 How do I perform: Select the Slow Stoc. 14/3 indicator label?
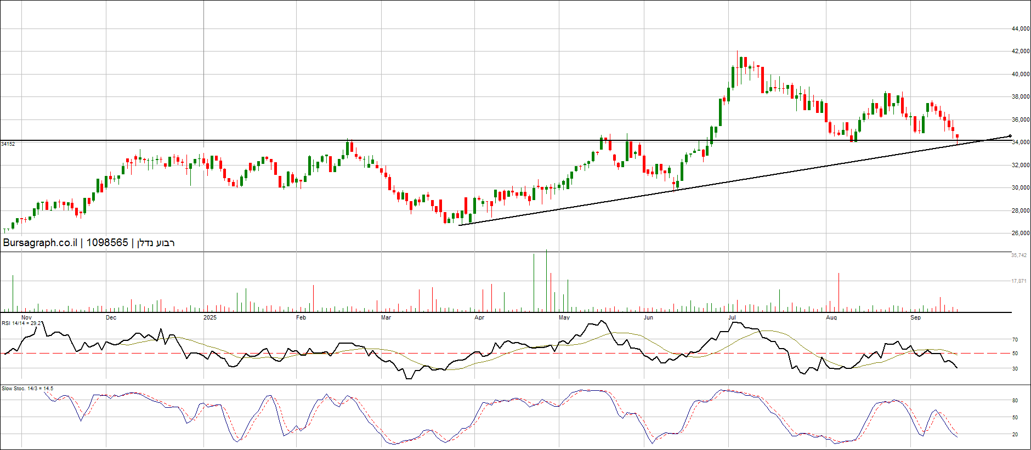(x=27, y=389)
